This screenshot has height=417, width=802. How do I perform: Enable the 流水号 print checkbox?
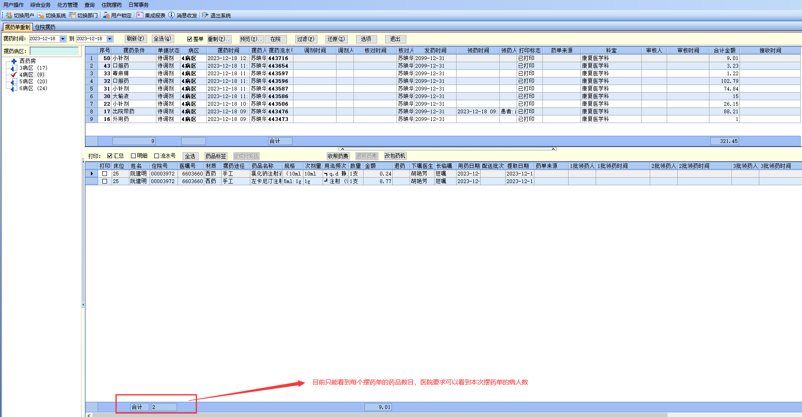click(x=157, y=156)
